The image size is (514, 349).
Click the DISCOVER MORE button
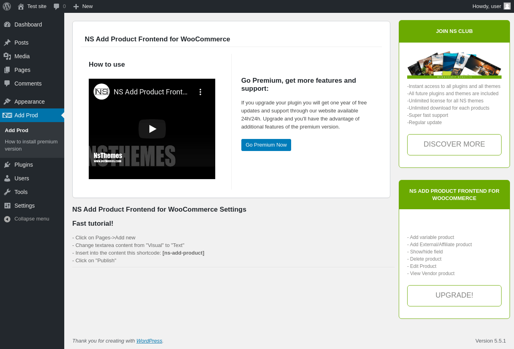[x=454, y=145]
